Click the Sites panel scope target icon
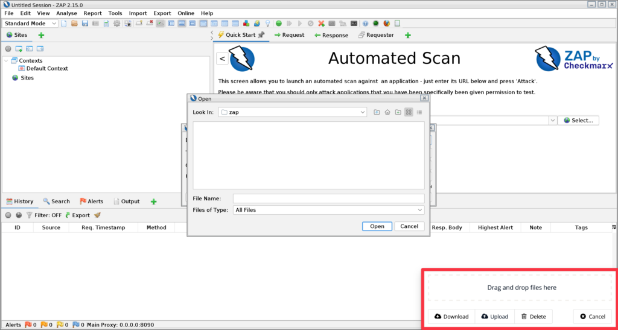 tap(8, 49)
